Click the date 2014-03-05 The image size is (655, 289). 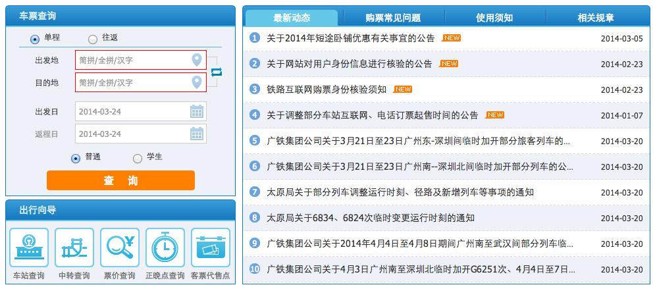tap(622, 39)
